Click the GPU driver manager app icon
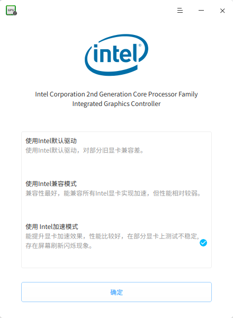 point(11,11)
